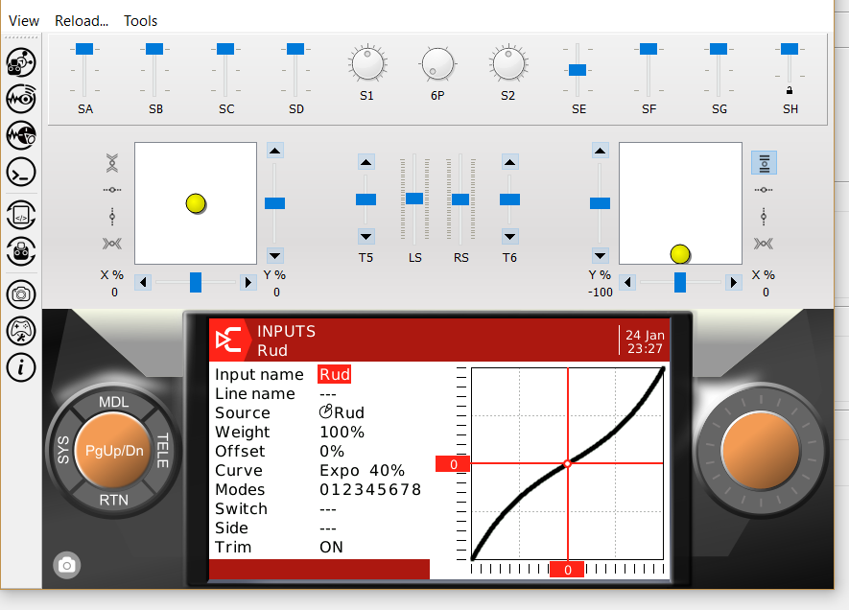Toggle the highlighted hold button beside right stick
Screen dimensions: 849x610
pyautogui.click(x=764, y=163)
